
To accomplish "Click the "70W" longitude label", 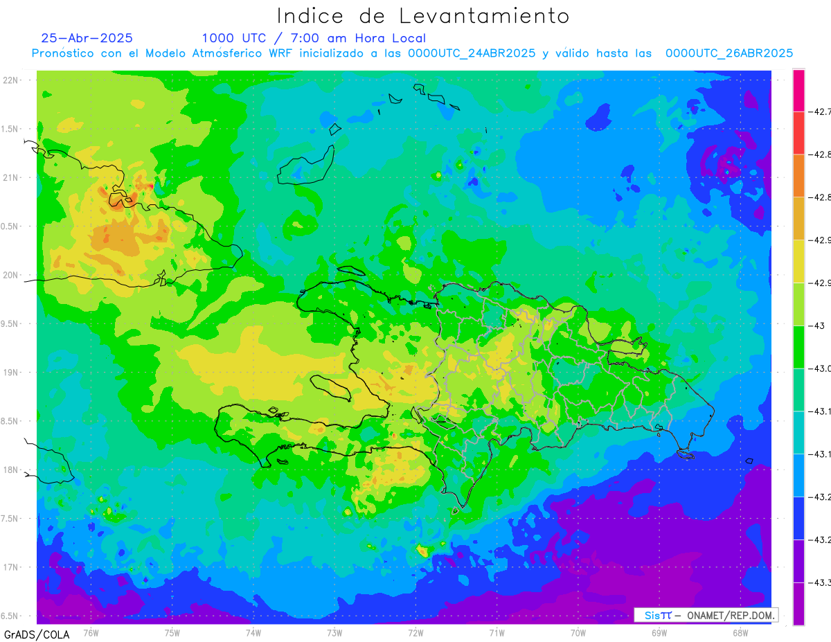I will 578,633.
